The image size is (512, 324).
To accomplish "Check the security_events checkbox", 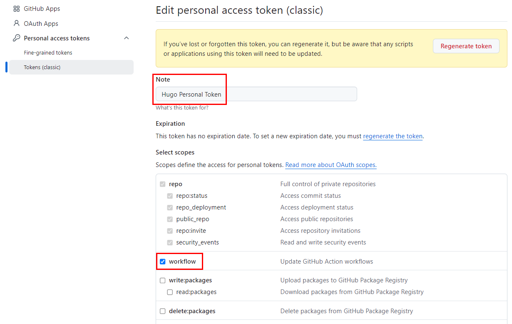I will click(170, 242).
